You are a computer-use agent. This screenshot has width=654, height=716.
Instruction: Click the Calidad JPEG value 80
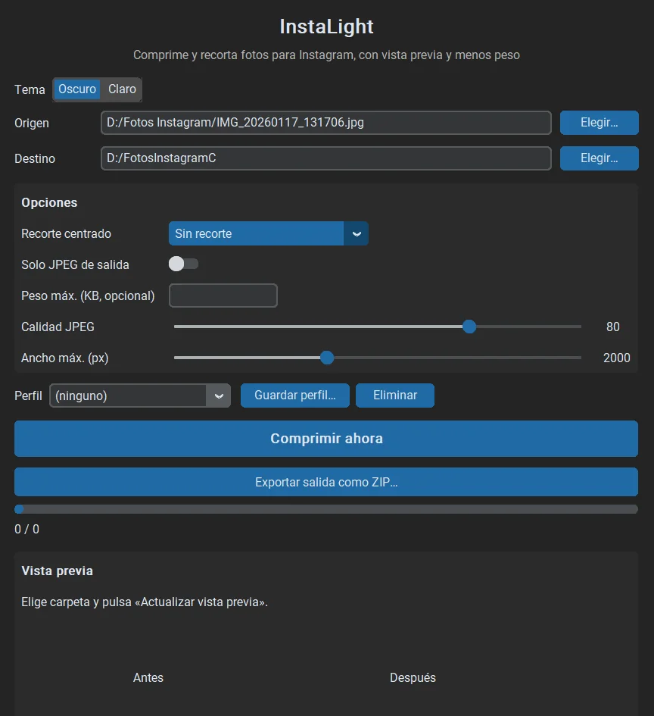(612, 327)
